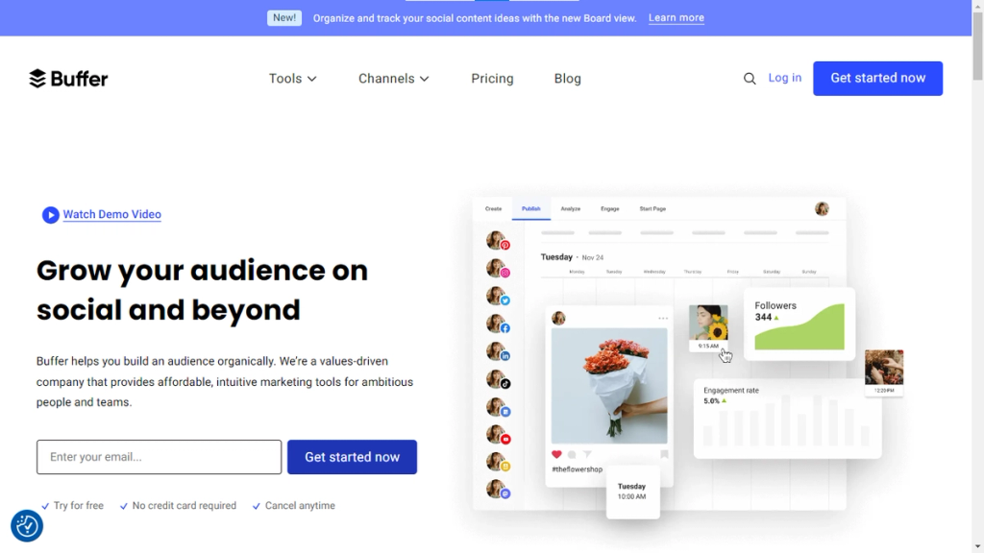Switch to the Create tab in demo
This screenshot has width=984, height=553.
[x=493, y=208]
